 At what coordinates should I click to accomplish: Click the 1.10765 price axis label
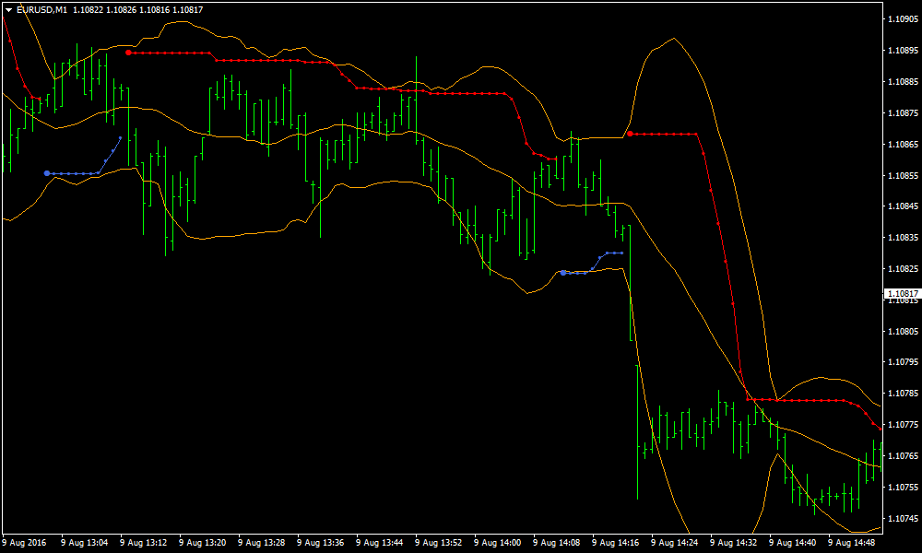coord(903,456)
